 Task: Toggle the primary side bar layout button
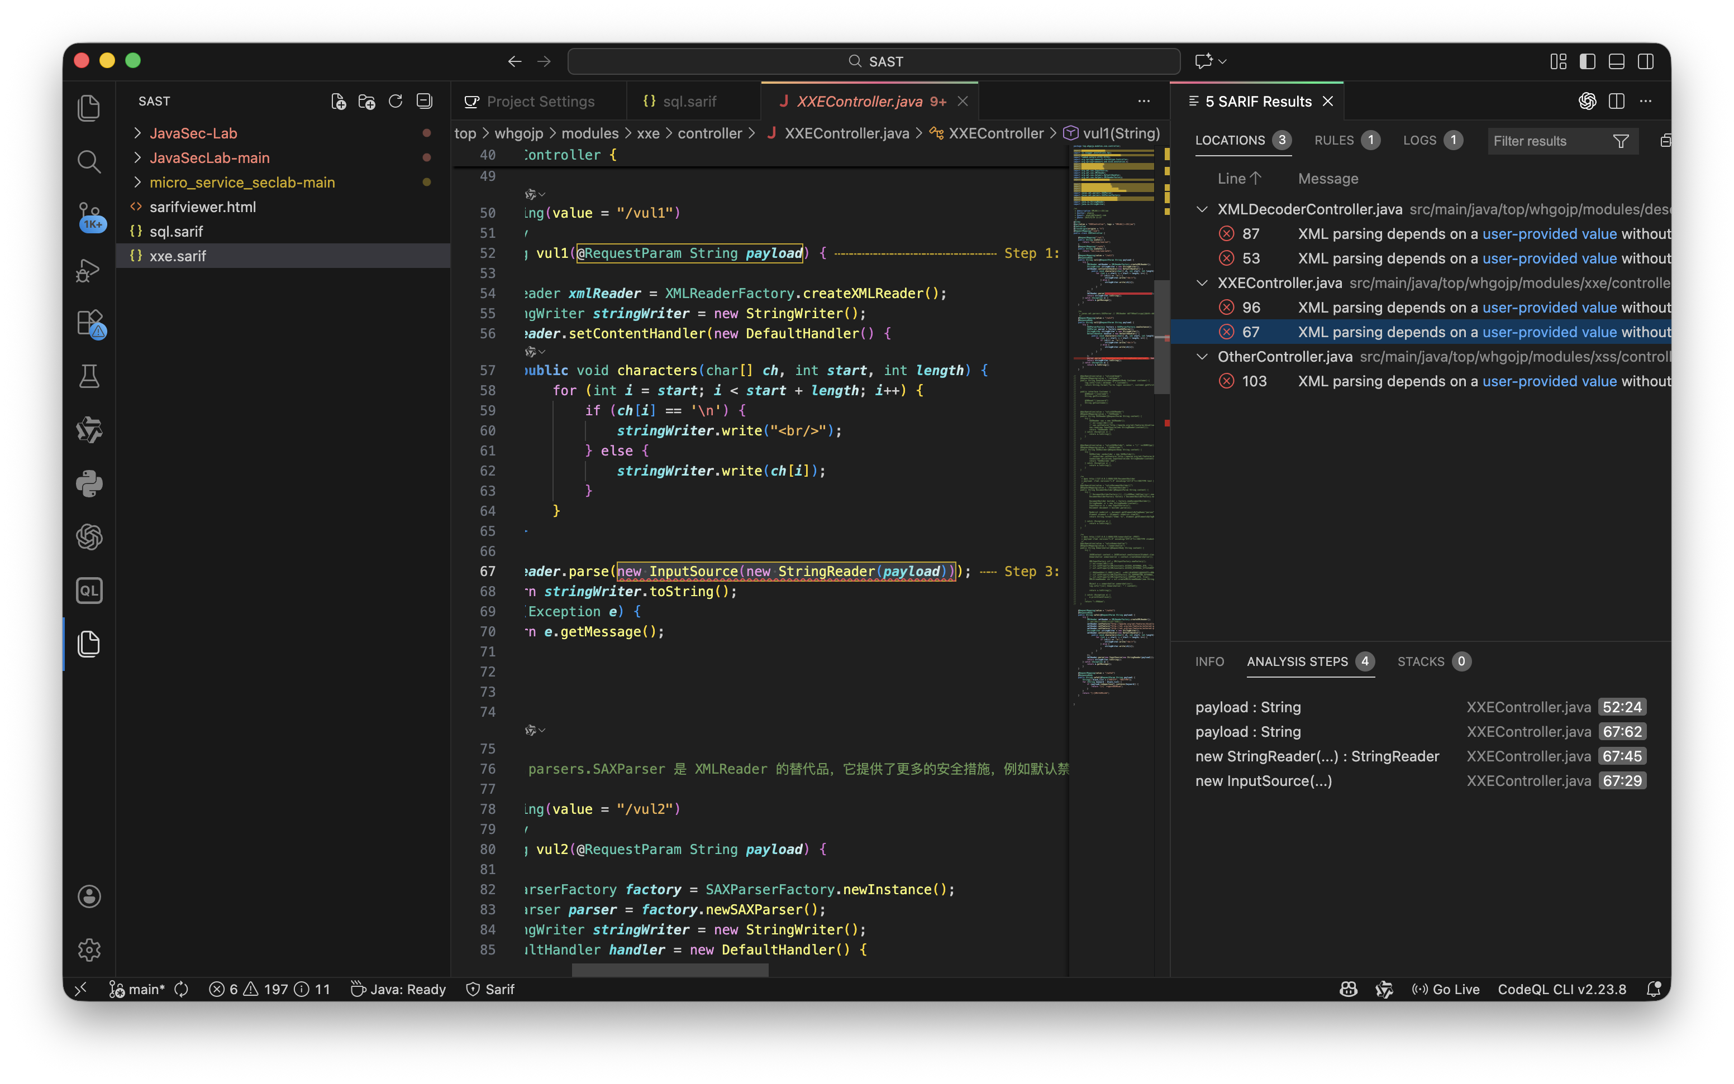coord(1587,61)
